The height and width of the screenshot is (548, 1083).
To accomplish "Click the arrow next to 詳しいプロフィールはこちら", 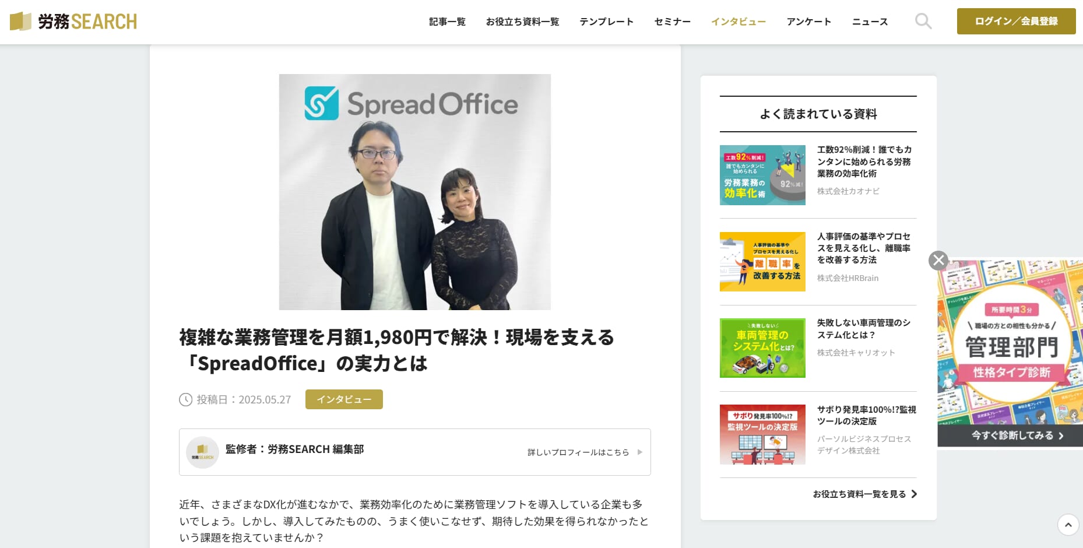I will pos(640,452).
